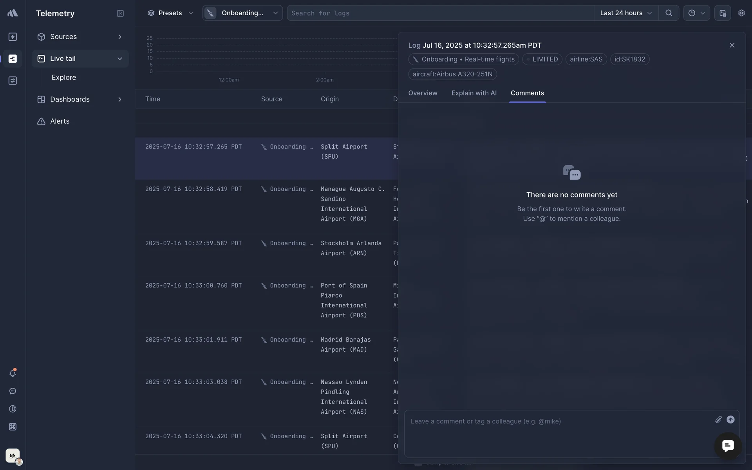The height and width of the screenshot is (470, 752).
Task: Select the airline:SAS tag chip
Action: tap(586, 59)
